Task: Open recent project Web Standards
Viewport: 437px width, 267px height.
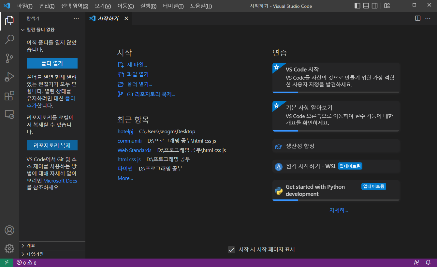Action: 135,150
